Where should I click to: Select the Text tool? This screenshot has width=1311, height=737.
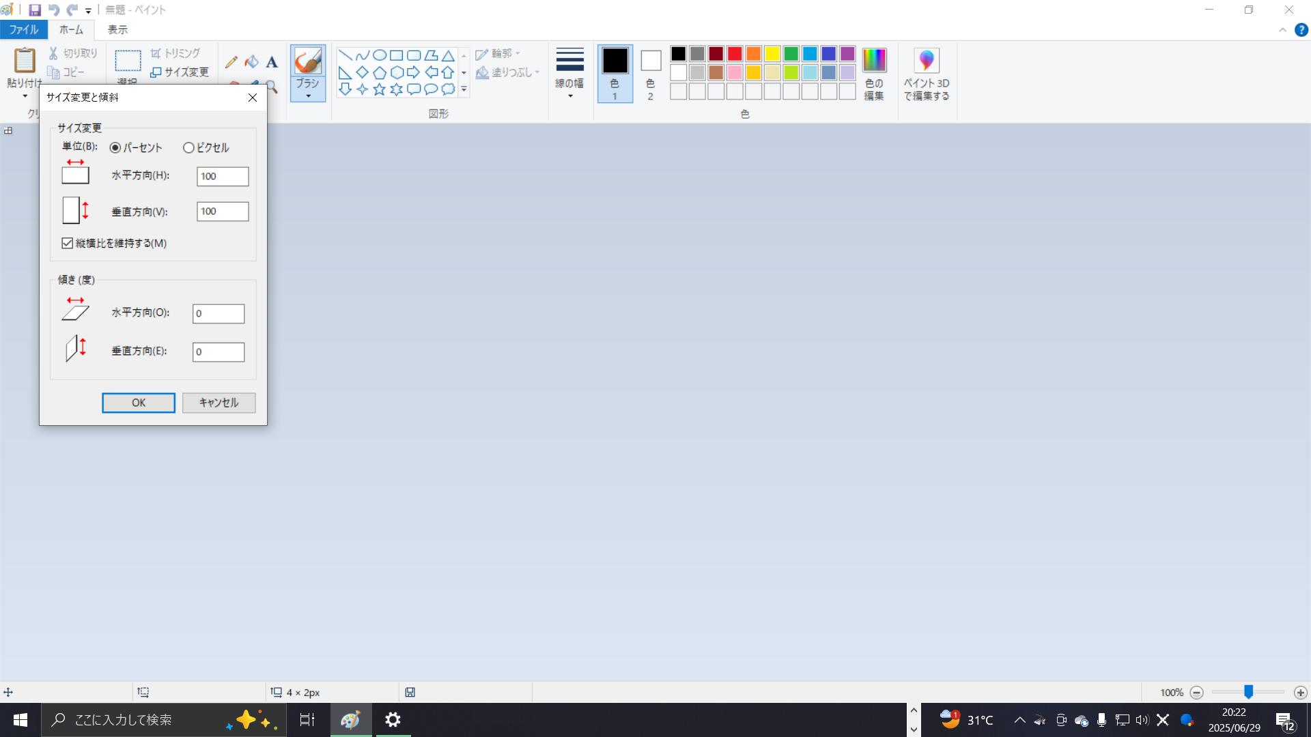coord(271,62)
